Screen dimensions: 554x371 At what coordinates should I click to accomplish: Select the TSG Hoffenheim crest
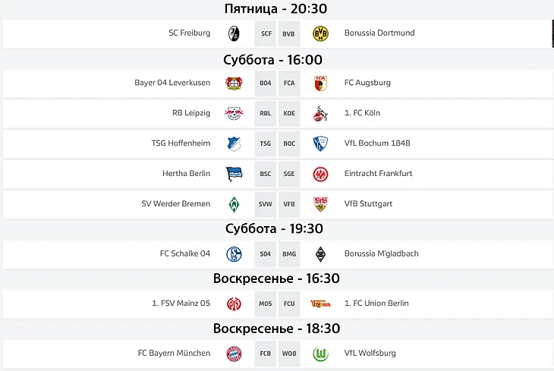(234, 143)
